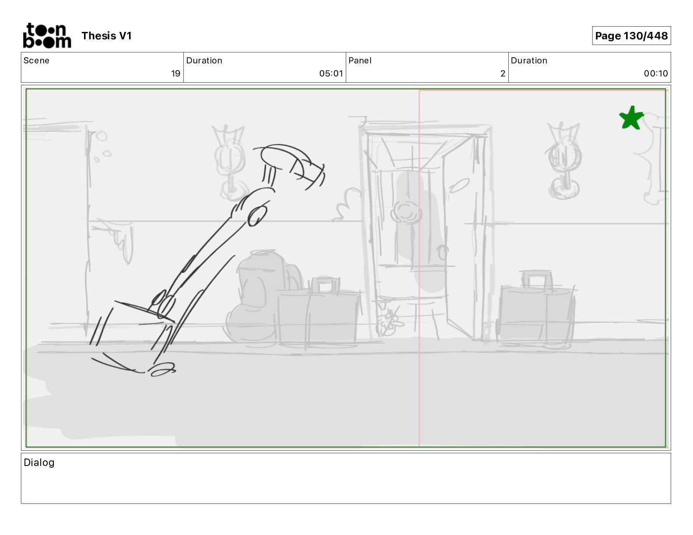
Task: Click the empty Dialog text box
Action: [x=346, y=478]
